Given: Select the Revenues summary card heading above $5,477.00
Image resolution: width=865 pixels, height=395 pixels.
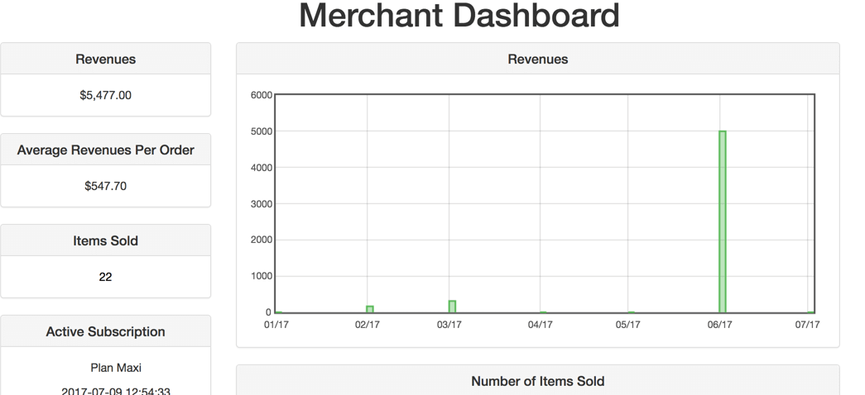Looking at the screenshot, I should [x=105, y=59].
